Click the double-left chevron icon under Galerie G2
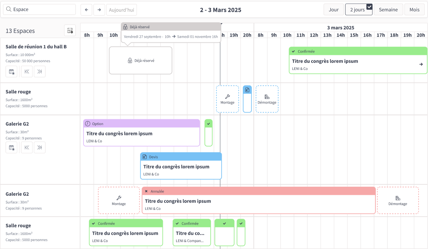428x249 pixels. 27,147
